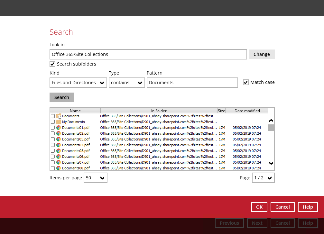Sort results by the Date modified column
The height and width of the screenshot is (234, 324).
247,111
